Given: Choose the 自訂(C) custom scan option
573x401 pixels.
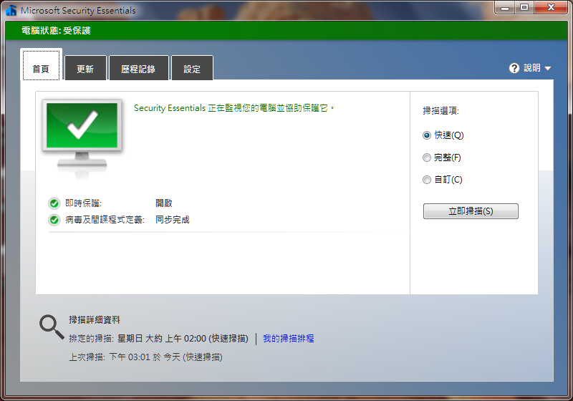Looking at the screenshot, I should (427, 180).
